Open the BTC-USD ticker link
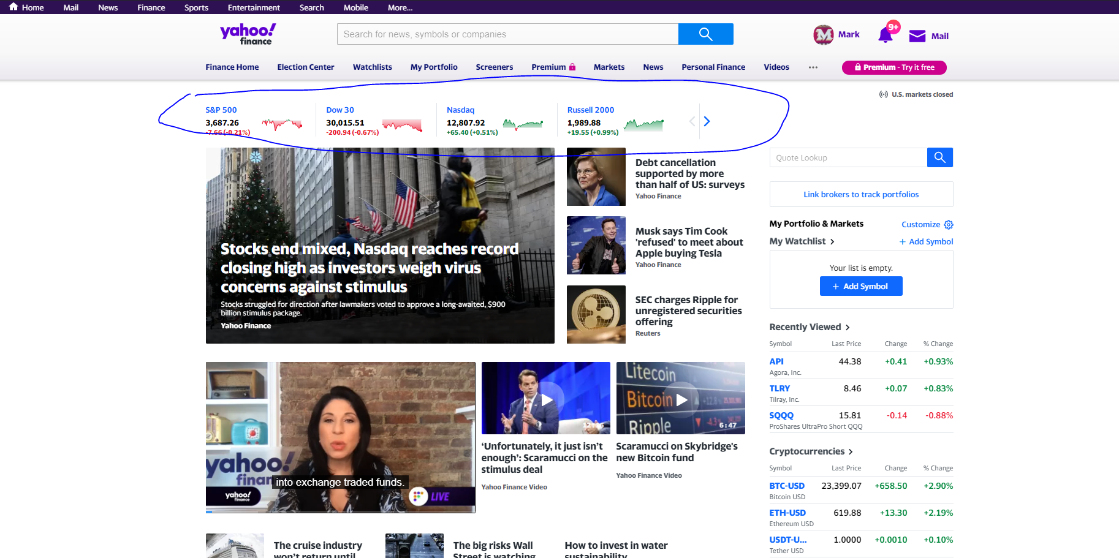 coord(787,486)
